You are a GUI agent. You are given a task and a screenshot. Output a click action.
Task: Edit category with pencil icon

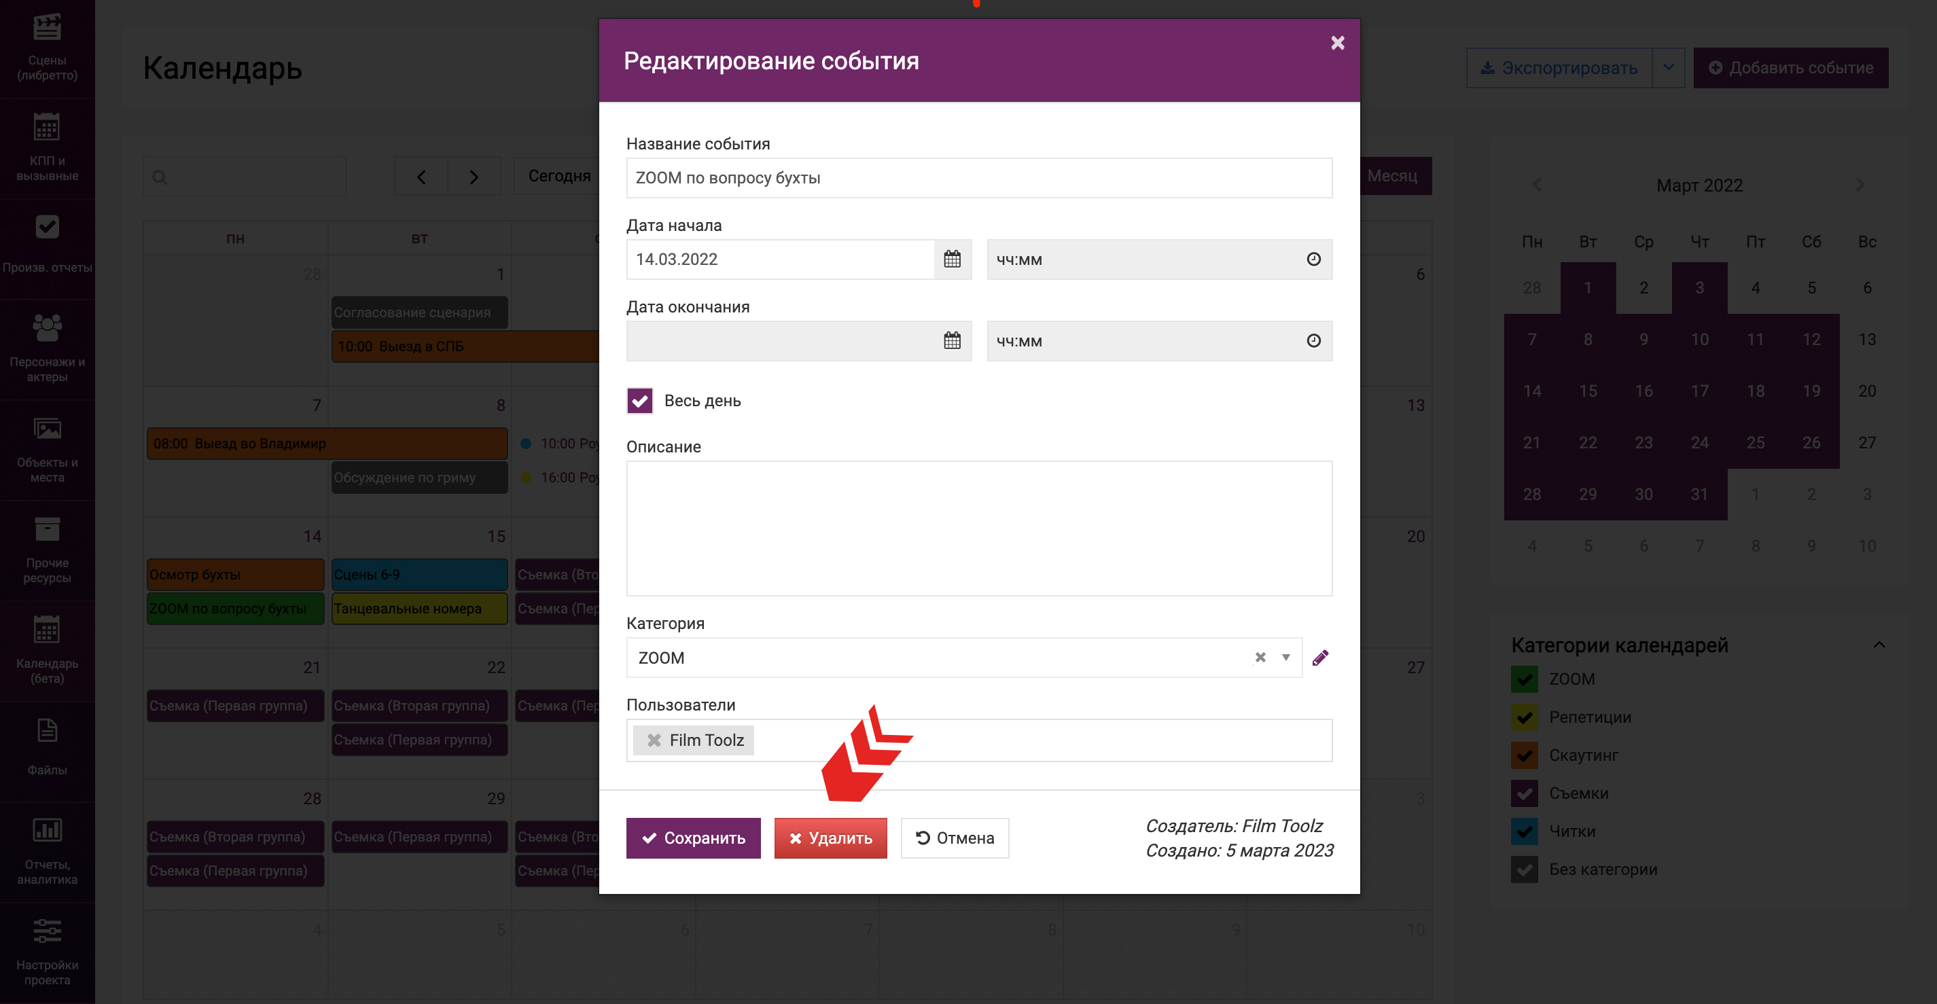(x=1319, y=658)
